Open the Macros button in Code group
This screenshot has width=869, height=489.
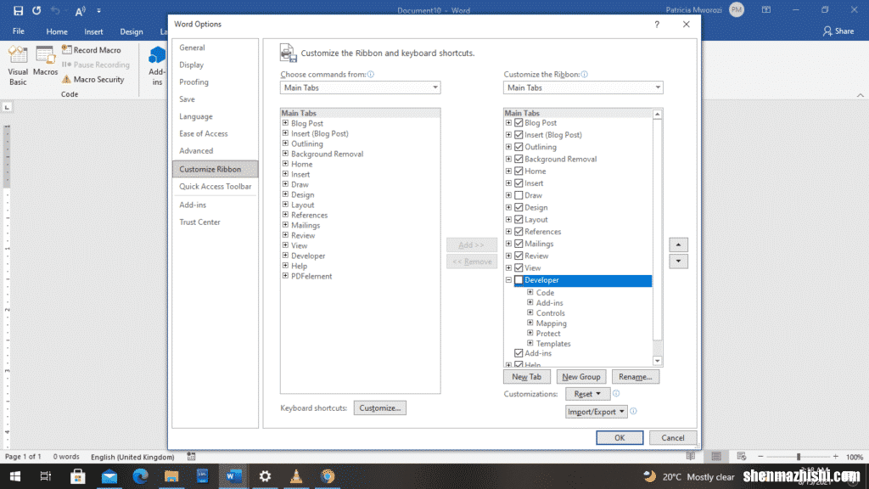[x=46, y=62]
